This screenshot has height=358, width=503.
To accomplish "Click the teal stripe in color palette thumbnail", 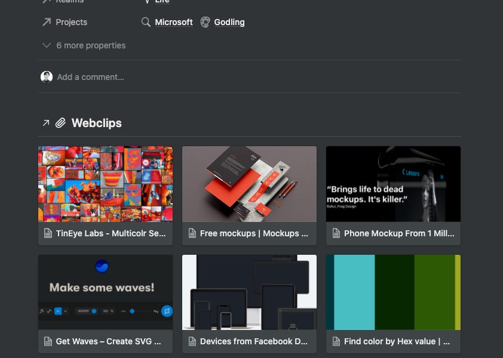I will click(354, 292).
